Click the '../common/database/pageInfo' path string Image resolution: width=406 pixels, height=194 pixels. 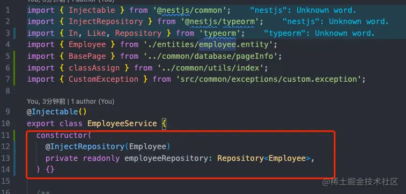pyautogui.click(x=211, y=56)
